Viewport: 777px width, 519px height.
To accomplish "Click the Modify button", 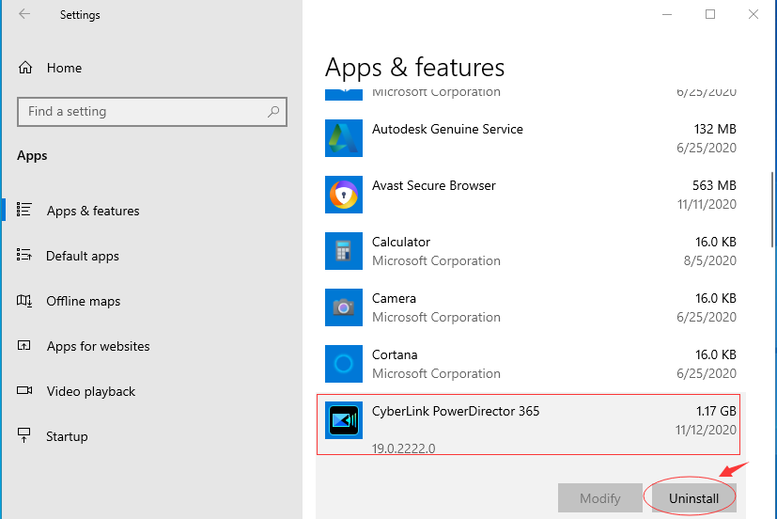I will pyautogui.click(x=600, y=498).
